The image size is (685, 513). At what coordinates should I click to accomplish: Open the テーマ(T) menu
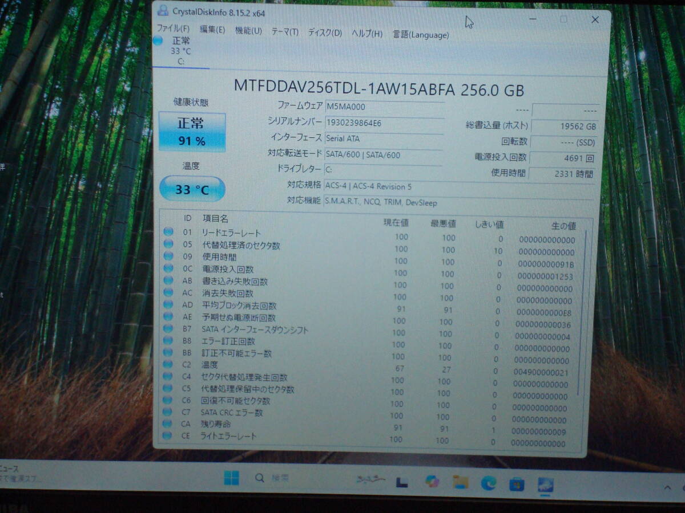pos(285,31)
